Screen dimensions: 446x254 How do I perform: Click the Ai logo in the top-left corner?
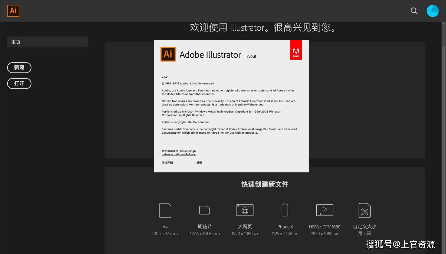tap(13, 11)
